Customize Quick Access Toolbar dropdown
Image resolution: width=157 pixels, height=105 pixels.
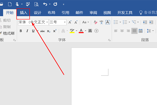click(x=64, y=4)
